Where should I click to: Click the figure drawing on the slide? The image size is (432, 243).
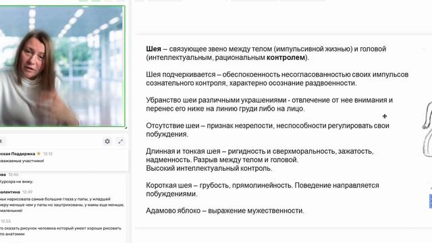(427, 129)
